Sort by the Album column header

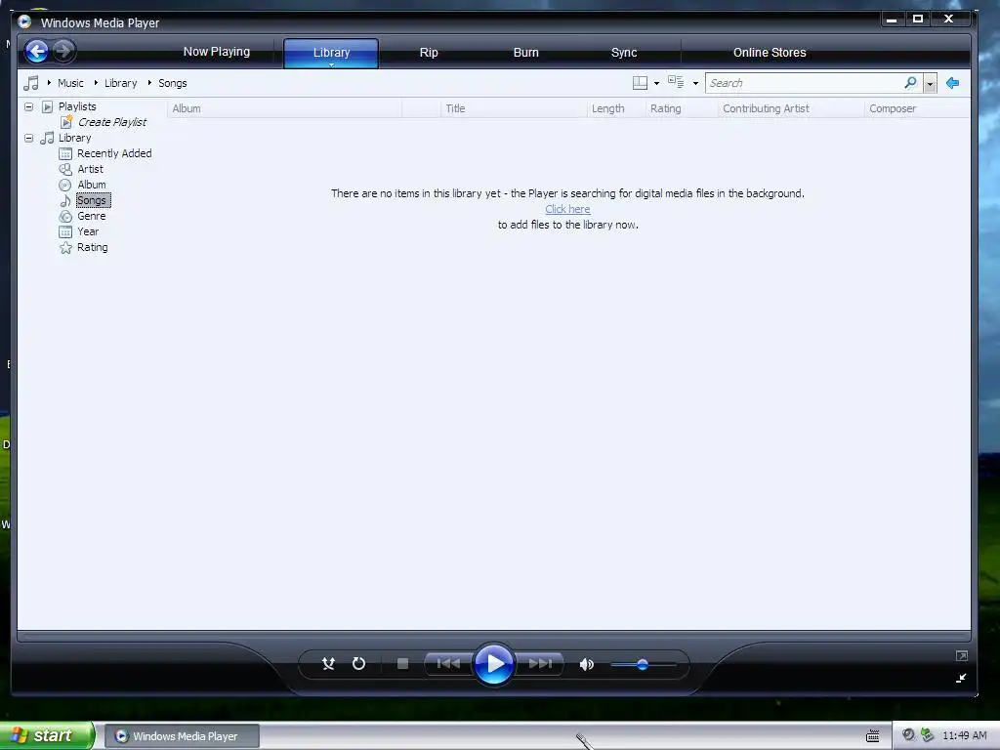point(284,108)
